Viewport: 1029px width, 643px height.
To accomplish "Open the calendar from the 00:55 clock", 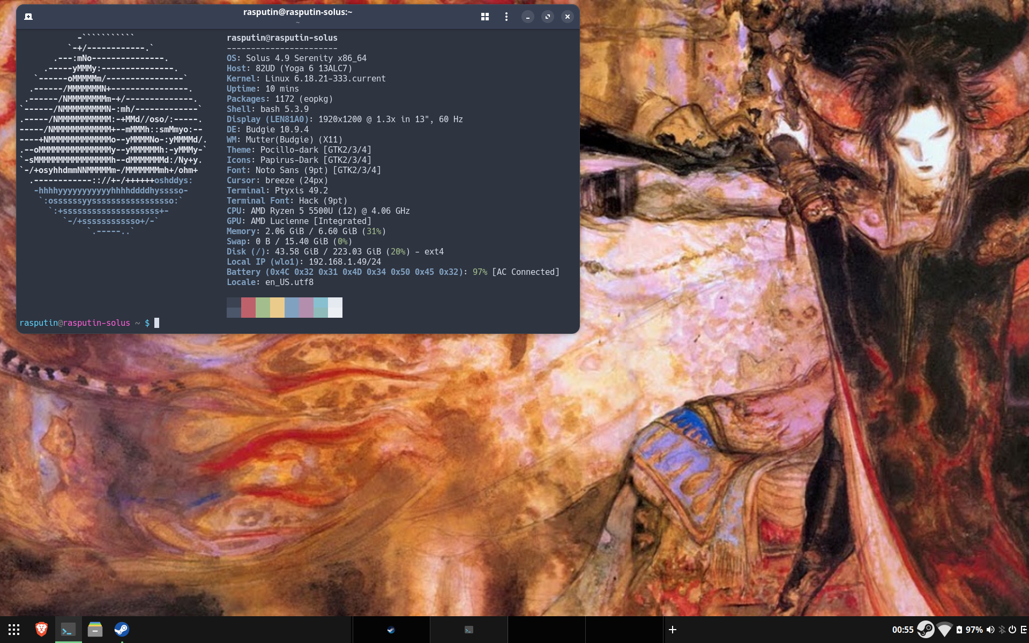I will [903, 630].
